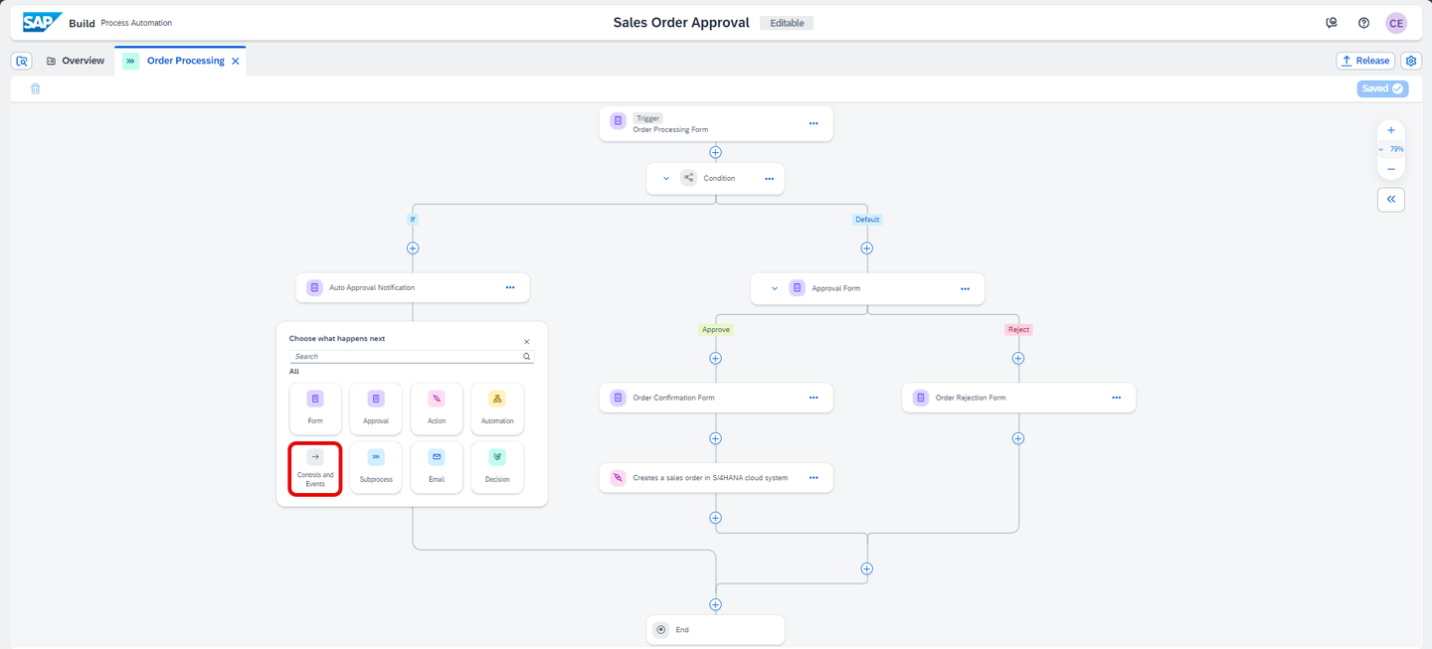Add step above End node plus connector
The width and height of the screenshot is (1432, 649).
point(715,604)
